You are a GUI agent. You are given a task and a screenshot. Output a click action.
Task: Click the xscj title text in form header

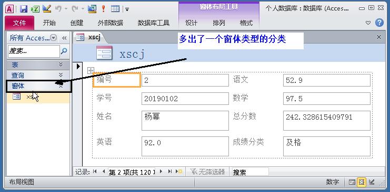pyautogui.click(x=132, y=55)
